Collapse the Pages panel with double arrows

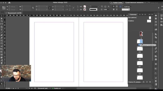pyautogui.click(x=150, y=14)
